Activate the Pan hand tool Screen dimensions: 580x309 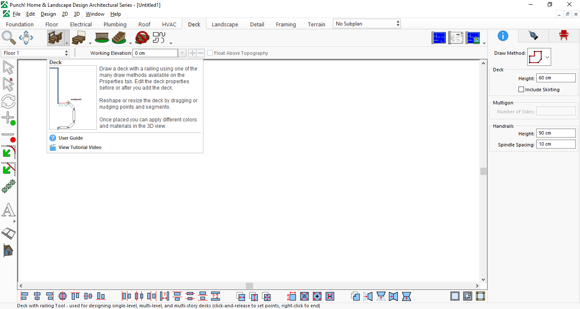[26, 38]
